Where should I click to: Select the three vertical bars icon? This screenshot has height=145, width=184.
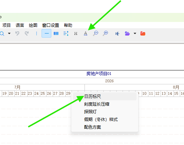click(x=56, y=33)
